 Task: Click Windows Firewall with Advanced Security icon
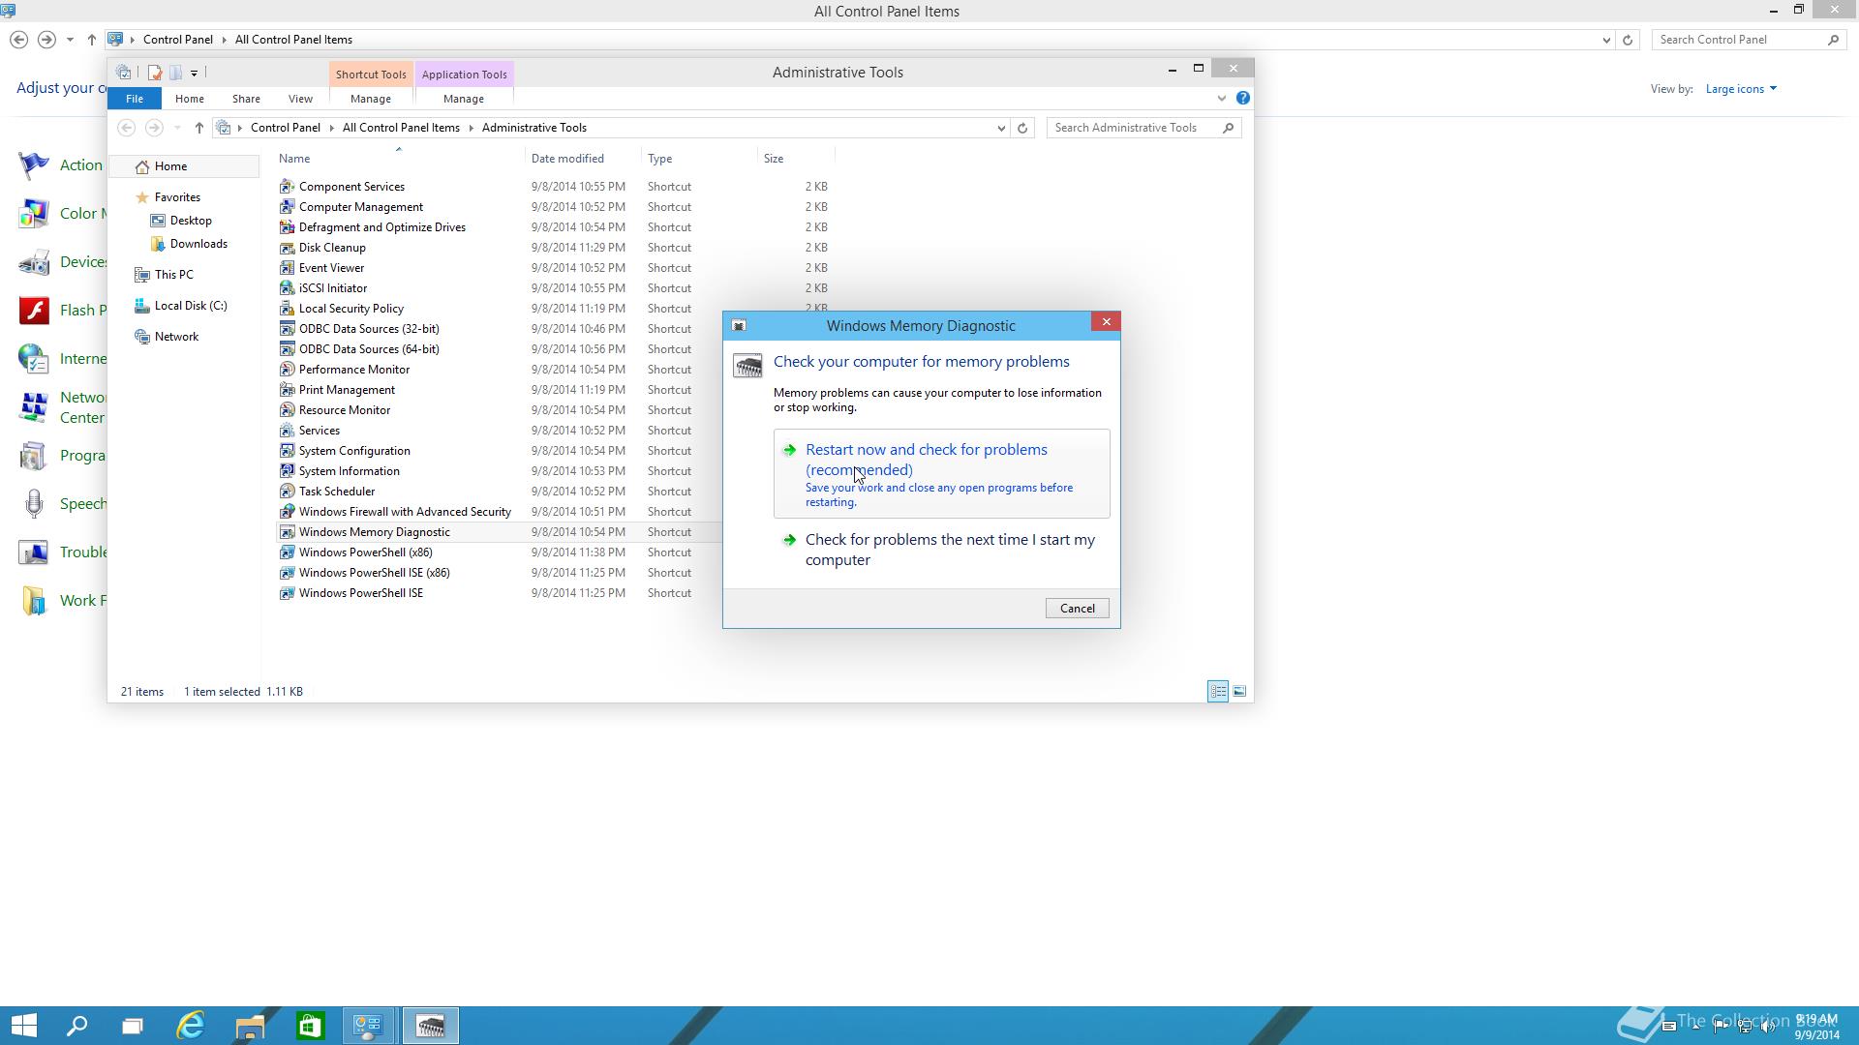(x=287, y=512)
